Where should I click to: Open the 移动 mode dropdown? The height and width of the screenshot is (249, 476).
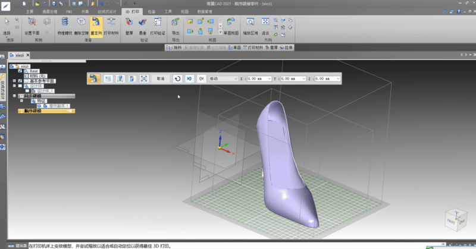(235, 78)
